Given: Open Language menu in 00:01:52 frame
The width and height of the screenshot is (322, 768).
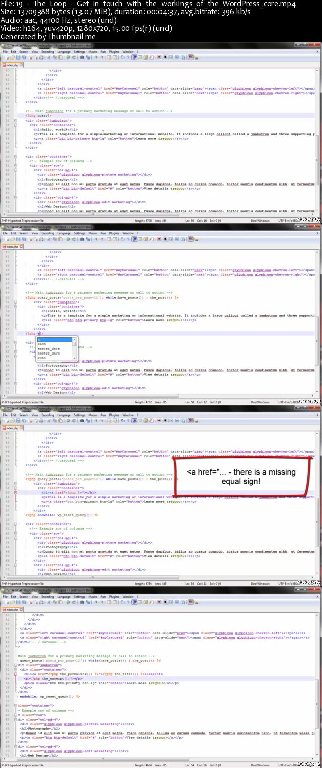Looking at the screenshot, I should click(x=64, y=233).
